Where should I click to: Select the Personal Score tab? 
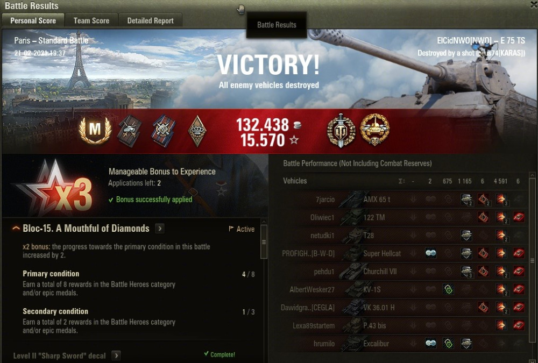33,20
